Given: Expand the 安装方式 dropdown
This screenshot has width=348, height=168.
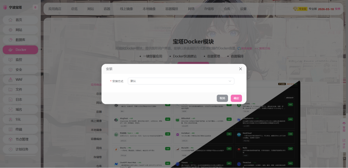Looking at the screenshot, I should point(181,81).
